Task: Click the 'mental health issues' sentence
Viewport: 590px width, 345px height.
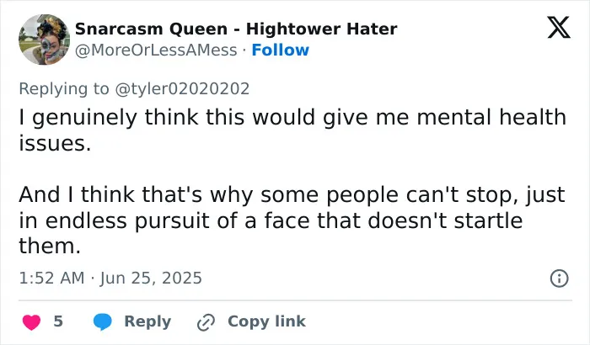Action: click(292, 130)
